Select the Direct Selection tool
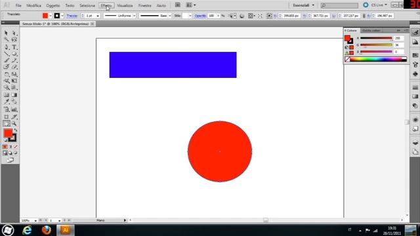 click(x=14, y=33)
